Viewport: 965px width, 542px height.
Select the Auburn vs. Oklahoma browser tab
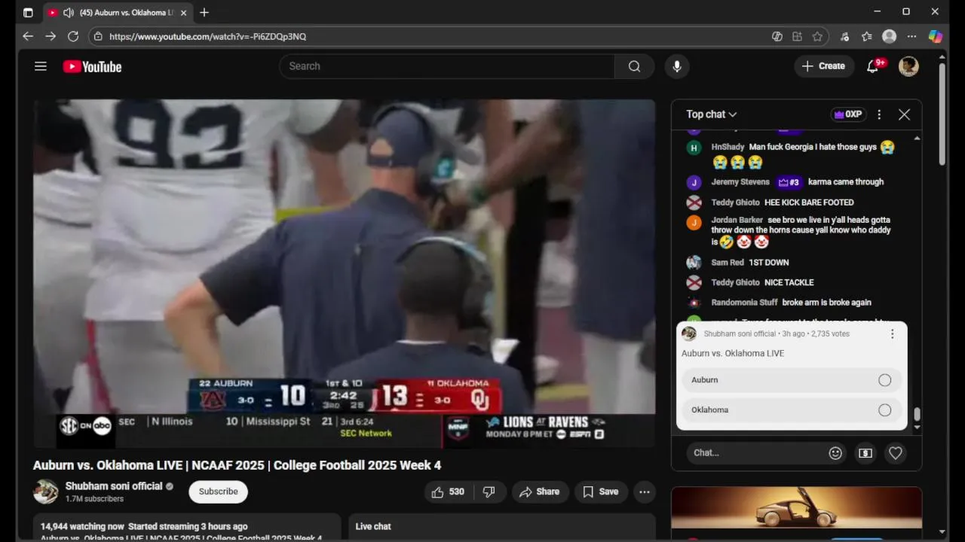pyautogui.click(x=117, y=13)
